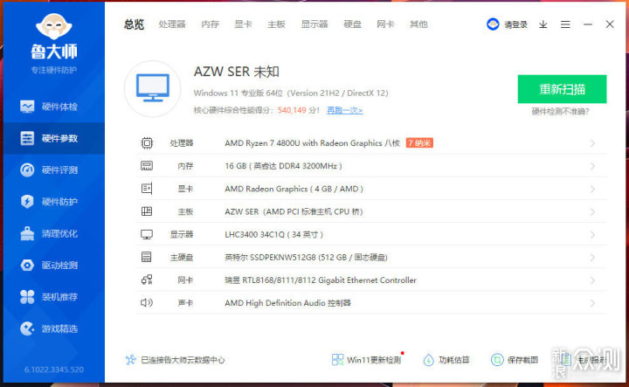Switch to the 内存 tab
Viewport: 629px width, 387px height.
point(211,24)
